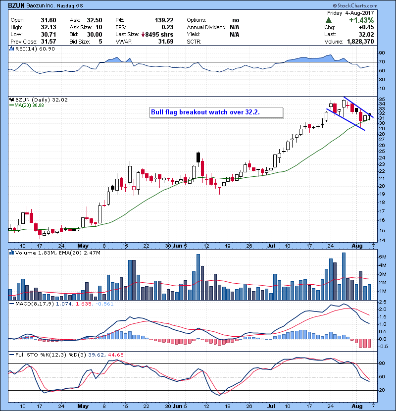The height and width of the screenshot is (411, 396).
Task: Click the MACD(8,17,9) legend label
Action: (35, 304)
